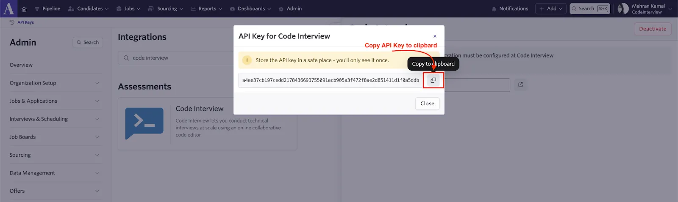678x202 pixels.
Task: Click the Integrations heading
Action: 142,37
